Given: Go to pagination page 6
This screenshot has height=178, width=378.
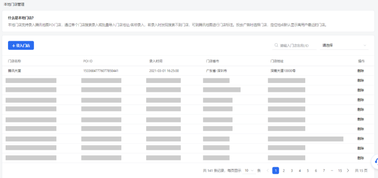Looking at the screenshot, I should pos(316,170).
